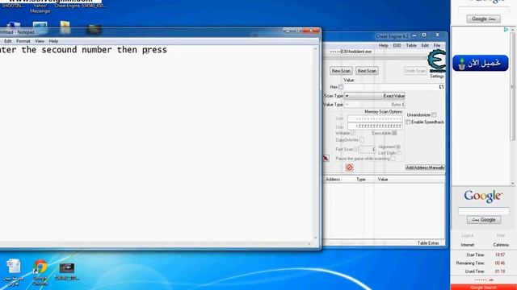Screen dimensions: 517x290
Task: Open Cheat Engine Table menu
Action: [411, 45]
